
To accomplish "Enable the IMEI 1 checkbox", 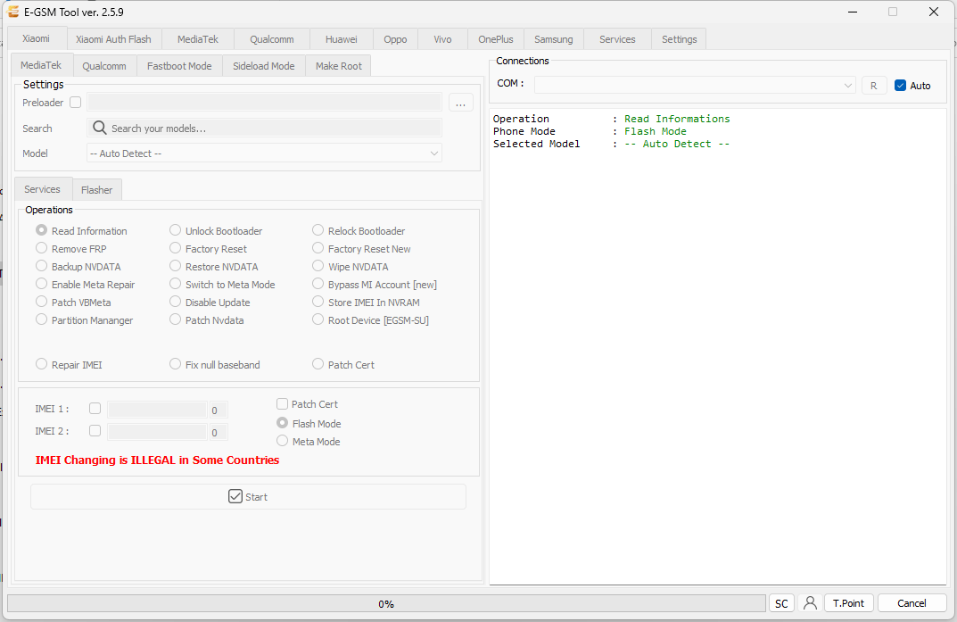I will (95, 409).
